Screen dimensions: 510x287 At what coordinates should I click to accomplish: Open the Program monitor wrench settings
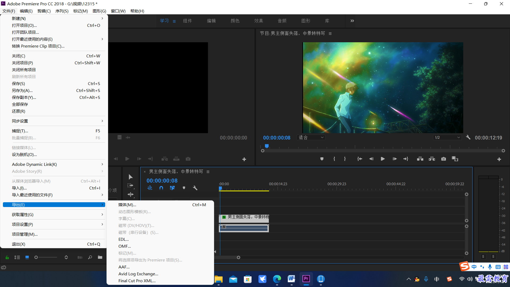468,137
